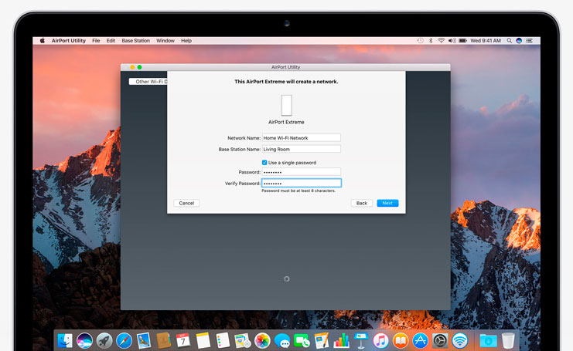Click the Other Wi-Fi Devices button
Viewport: 573px width, 351px height.
[148, 82]
